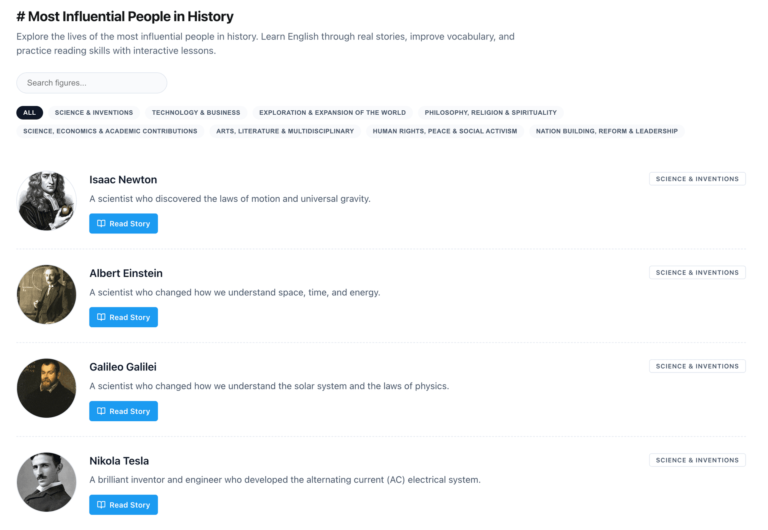The height and width of the screenshot is (530, 768).
Task: Open Galileo Galilei's portrait thumbnail
Action: click(x=46, y=388)
